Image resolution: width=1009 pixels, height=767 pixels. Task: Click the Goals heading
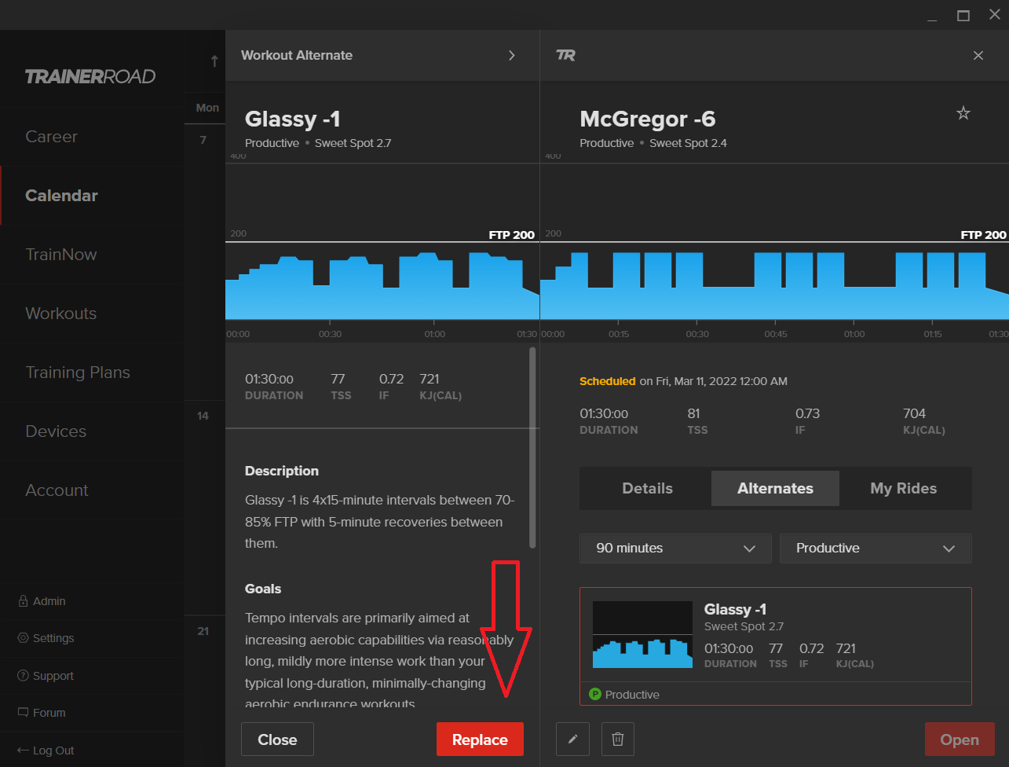[x=263, y=589]
